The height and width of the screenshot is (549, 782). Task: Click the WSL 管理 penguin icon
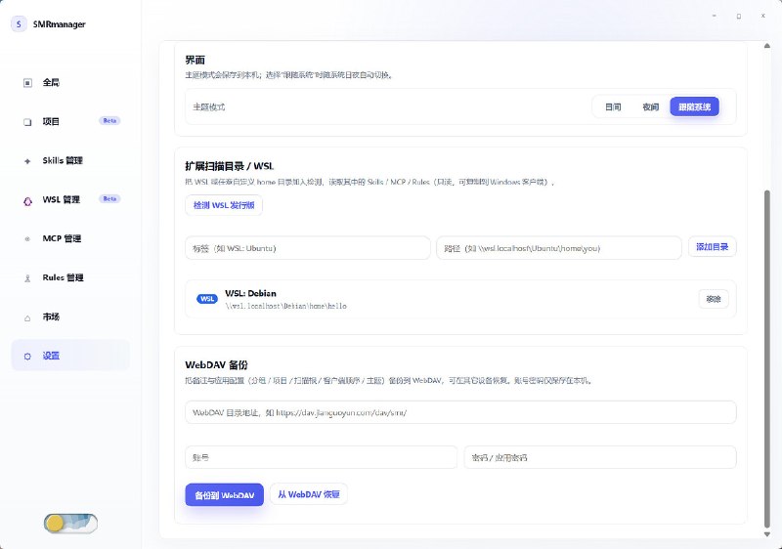click(27, 200)
